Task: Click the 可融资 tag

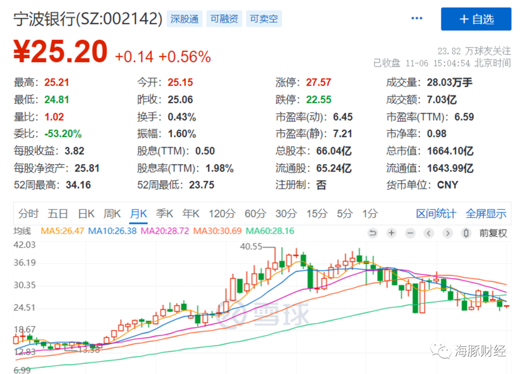Action: pyautogui.click(x=224, y=19)
